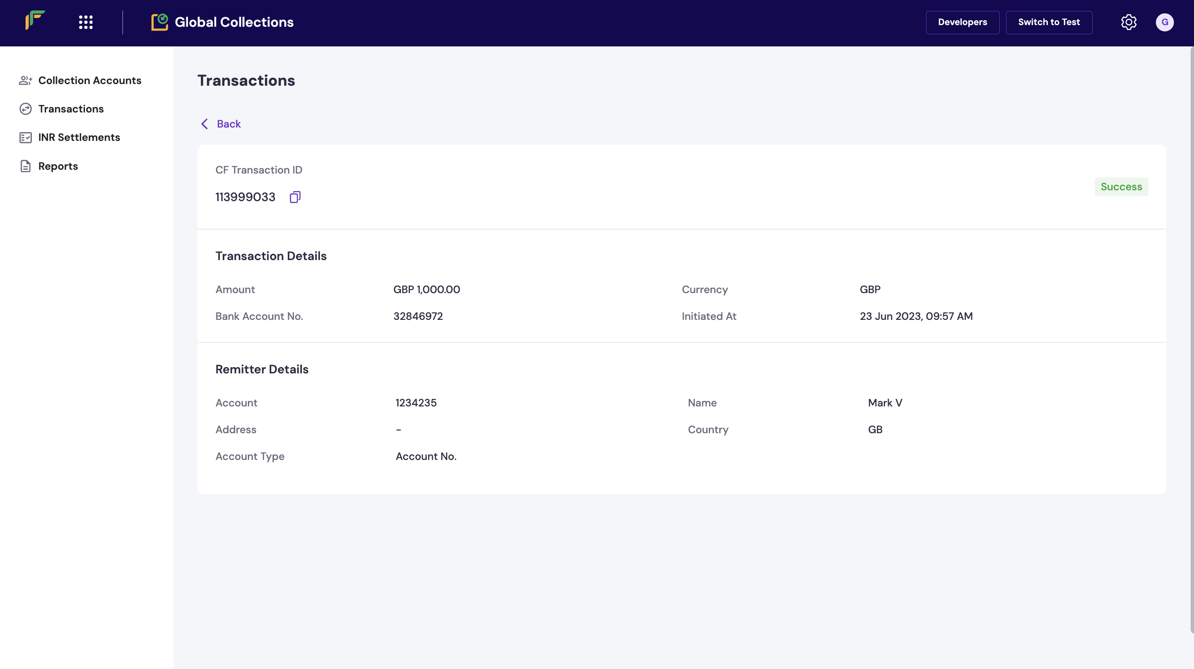Open Collection Accounts menu item

[90, 81]
